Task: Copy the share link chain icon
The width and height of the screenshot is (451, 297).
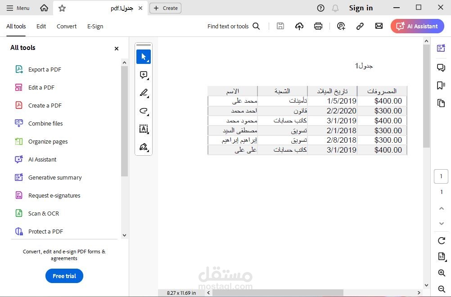Action: point(360,26)
